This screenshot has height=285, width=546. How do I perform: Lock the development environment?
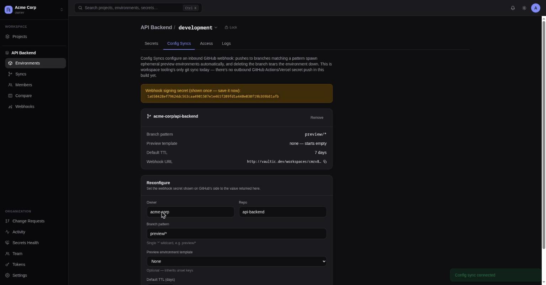(x=231, y=27)
